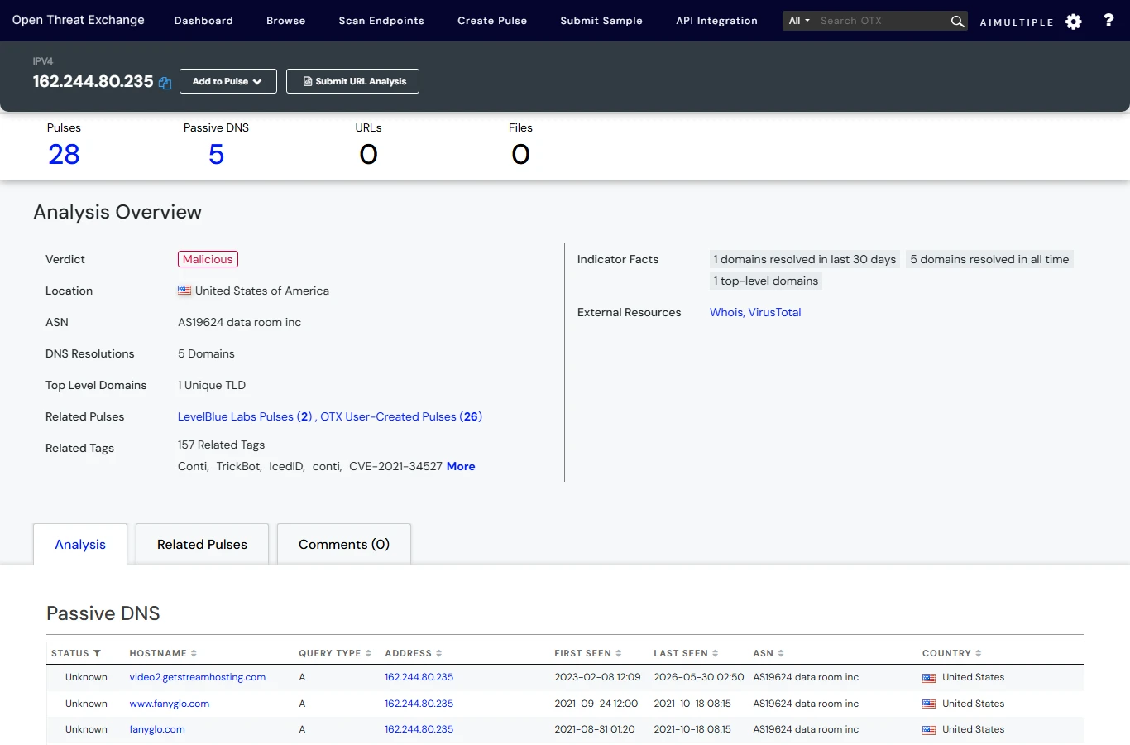Open the settings gear icon
The height and width of the screenshot is (745, 1130).
point(1074,22)
